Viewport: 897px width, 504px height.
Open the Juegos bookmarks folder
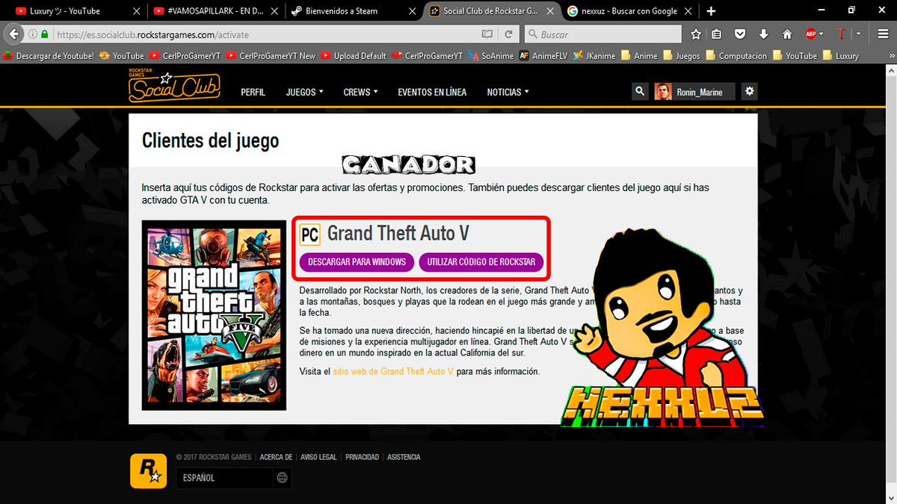[x=681, y=56]
